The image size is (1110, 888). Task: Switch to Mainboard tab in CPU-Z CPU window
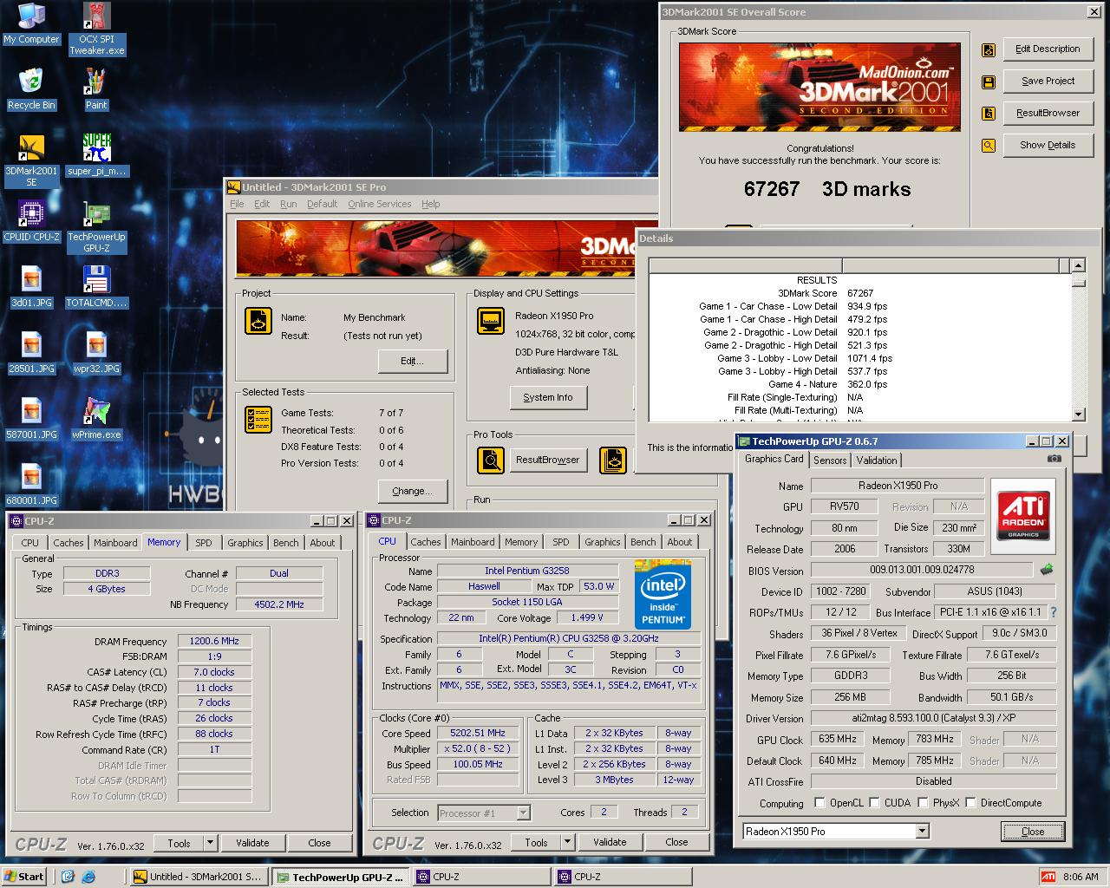pyautogui.click(x=473, y=542)
